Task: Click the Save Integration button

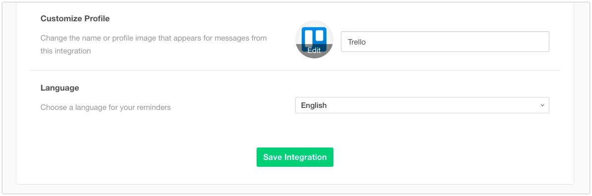Action: [295, 157]
